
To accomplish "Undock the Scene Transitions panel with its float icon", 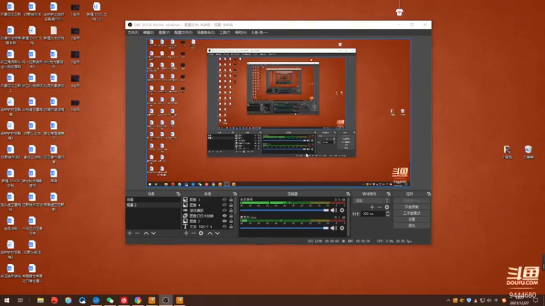I will pyautogui.click(x=388, y=194).
